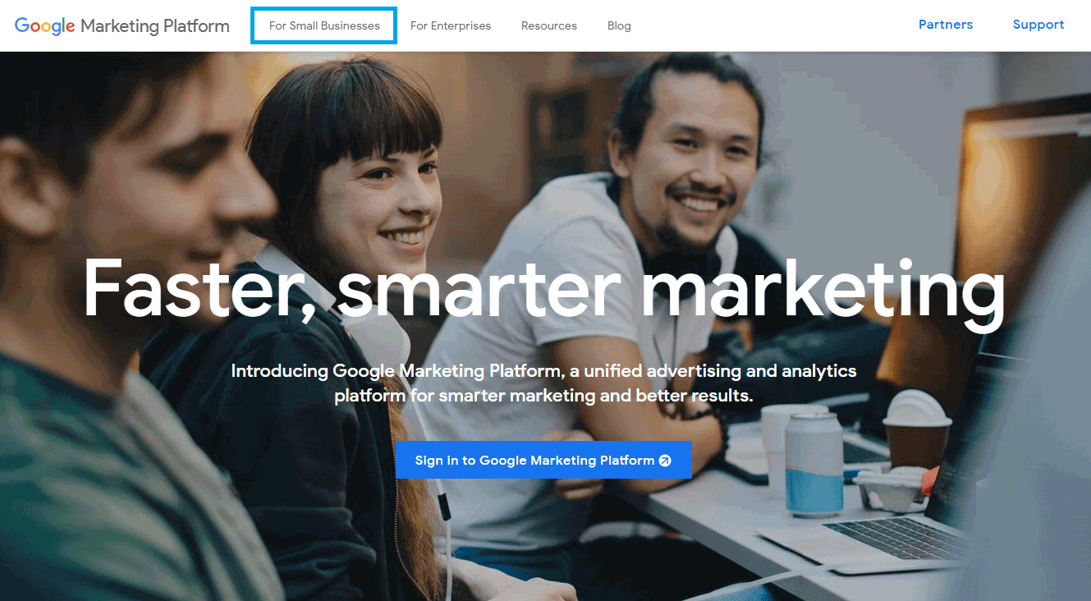This screenshot has height=601, width=1091.
Task: Click the blue and white soda can
Action: [x=814, y=464]
